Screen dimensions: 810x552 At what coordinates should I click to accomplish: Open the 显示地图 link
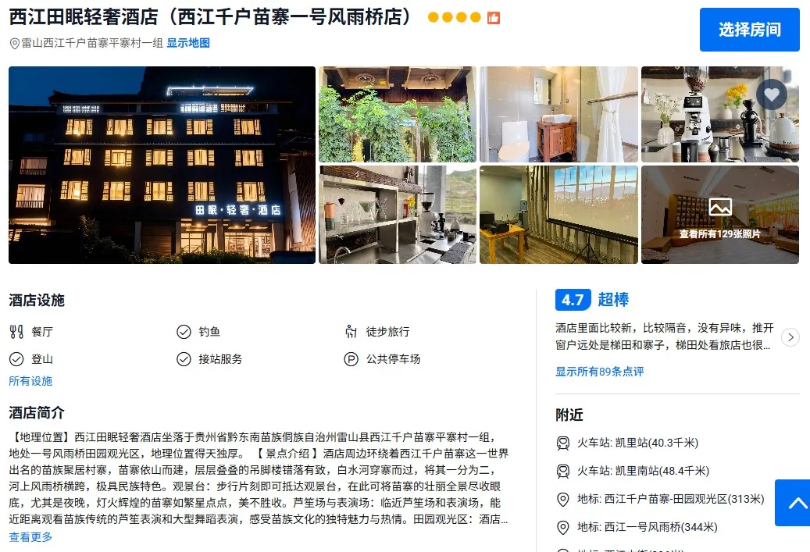(188, 43)
